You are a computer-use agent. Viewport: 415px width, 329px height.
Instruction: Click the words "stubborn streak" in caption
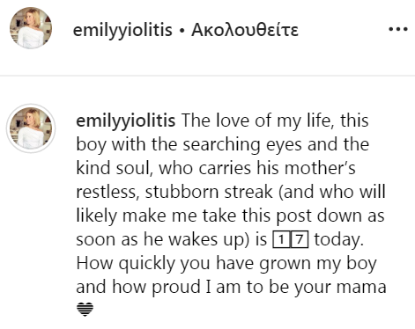pos(209,192)
